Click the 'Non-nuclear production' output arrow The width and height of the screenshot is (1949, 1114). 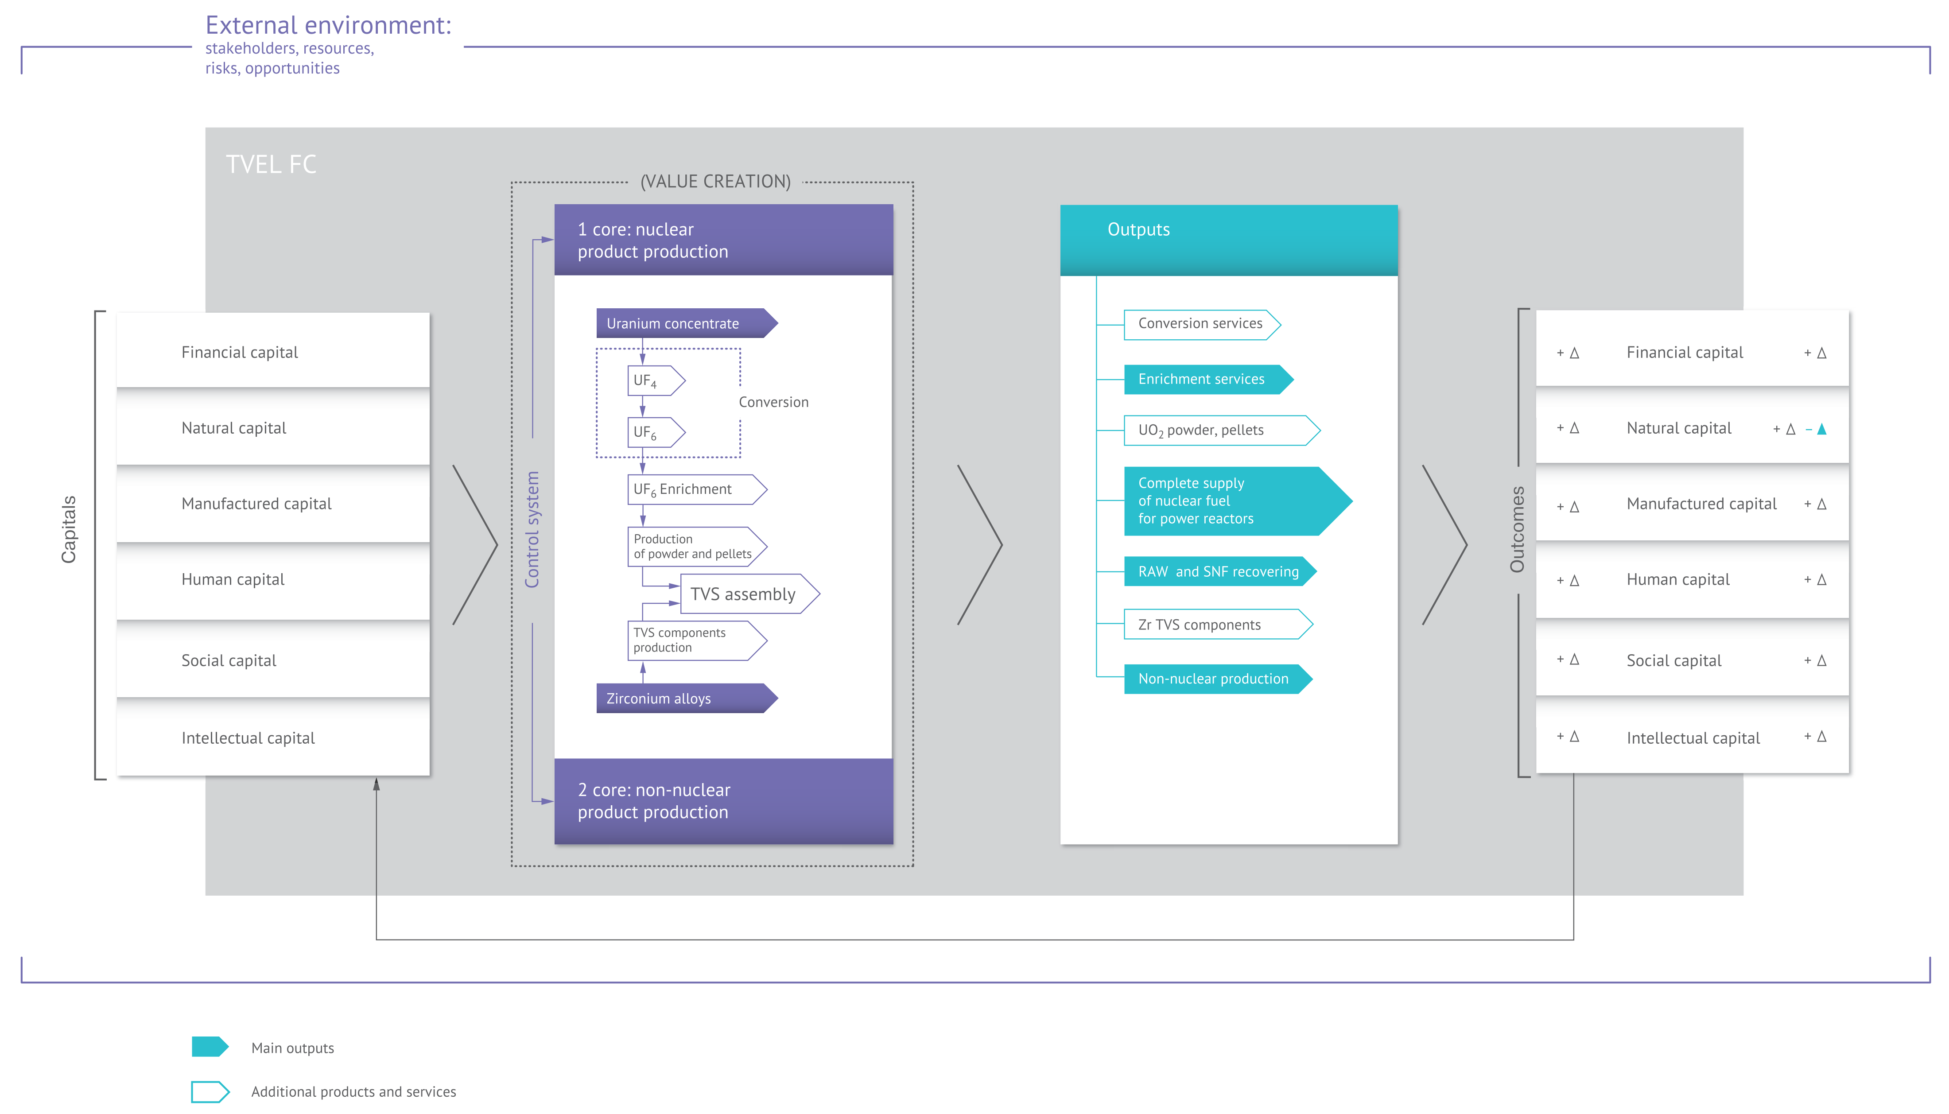click(1219, 679)
